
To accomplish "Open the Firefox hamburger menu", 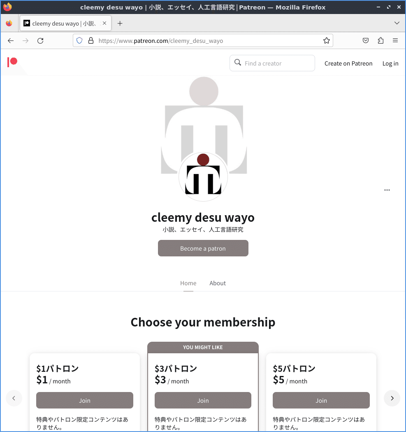I will (x=395, y=40).
